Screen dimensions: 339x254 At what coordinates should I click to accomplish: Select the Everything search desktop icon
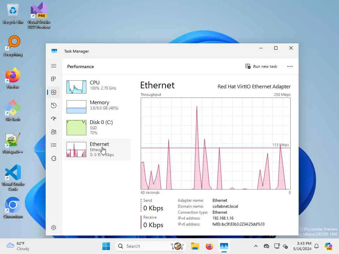13,46
